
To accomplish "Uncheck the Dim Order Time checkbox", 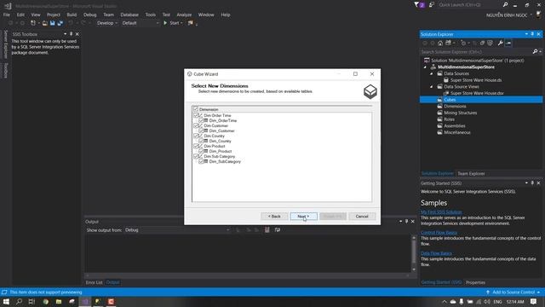I will coord(196,115).
